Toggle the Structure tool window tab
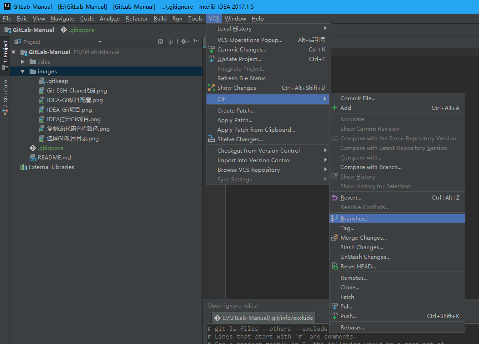 (5, 93)
